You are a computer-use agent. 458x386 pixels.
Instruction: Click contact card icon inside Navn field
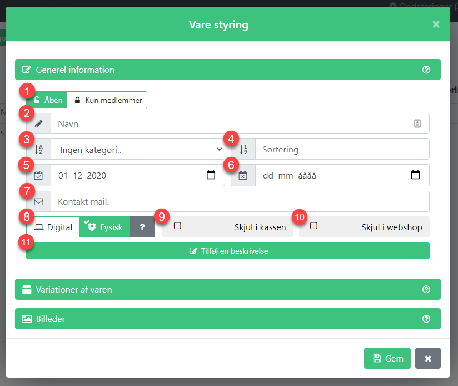(x=417, y=123)
